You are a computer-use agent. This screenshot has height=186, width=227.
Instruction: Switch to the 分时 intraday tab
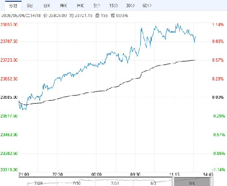click(13, 6)
